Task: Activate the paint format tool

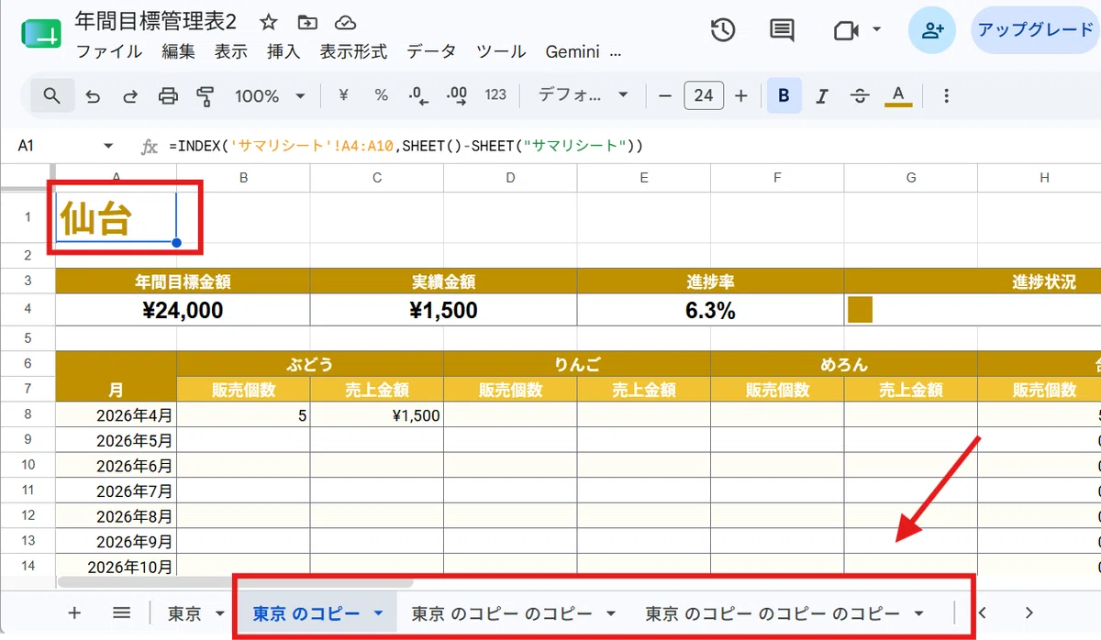Action: coord(206,95)
